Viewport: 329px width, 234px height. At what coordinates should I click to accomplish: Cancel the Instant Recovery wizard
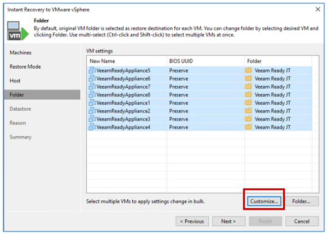point(302,221)
